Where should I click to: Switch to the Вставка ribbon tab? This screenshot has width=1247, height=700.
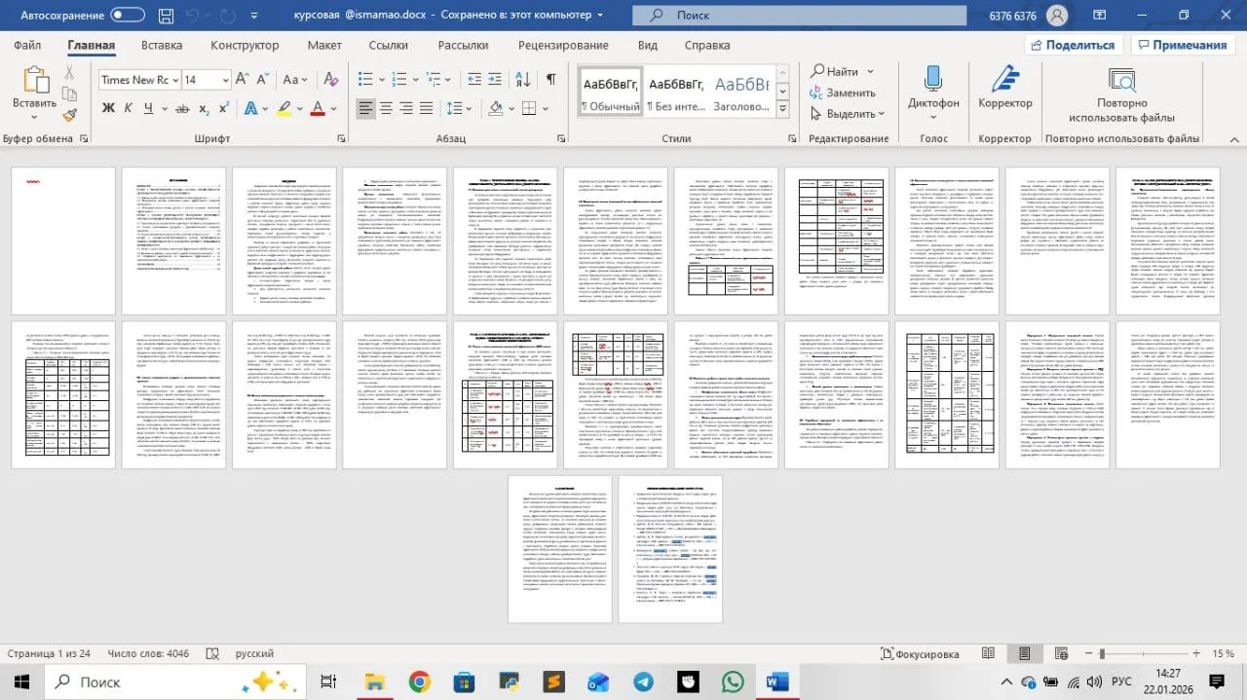(162, 46)
